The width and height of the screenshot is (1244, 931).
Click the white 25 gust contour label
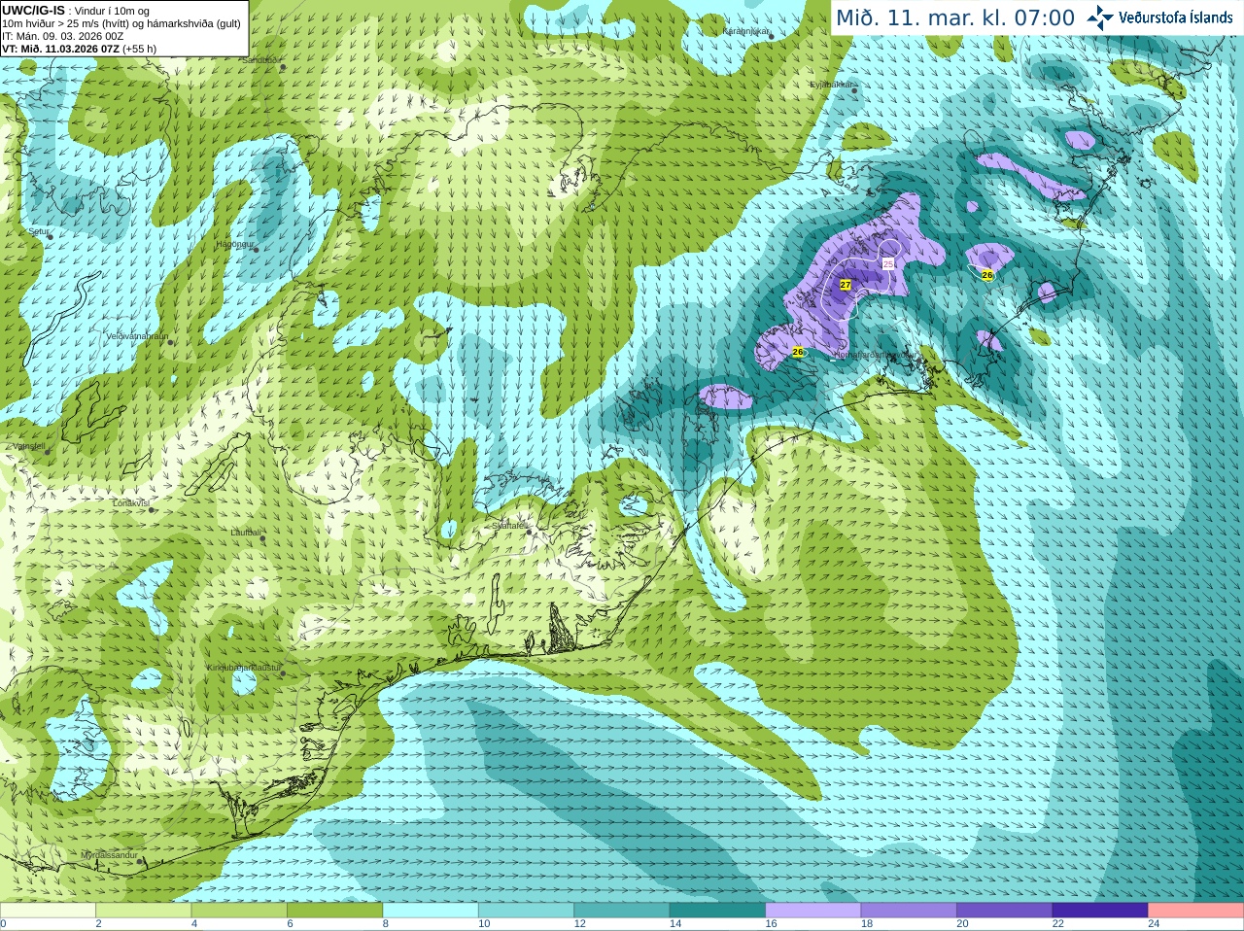[888, 263]
